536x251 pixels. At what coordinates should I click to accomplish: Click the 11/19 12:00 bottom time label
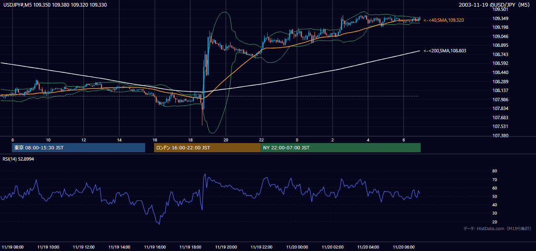pyautogui.click(x=84, y=247)
